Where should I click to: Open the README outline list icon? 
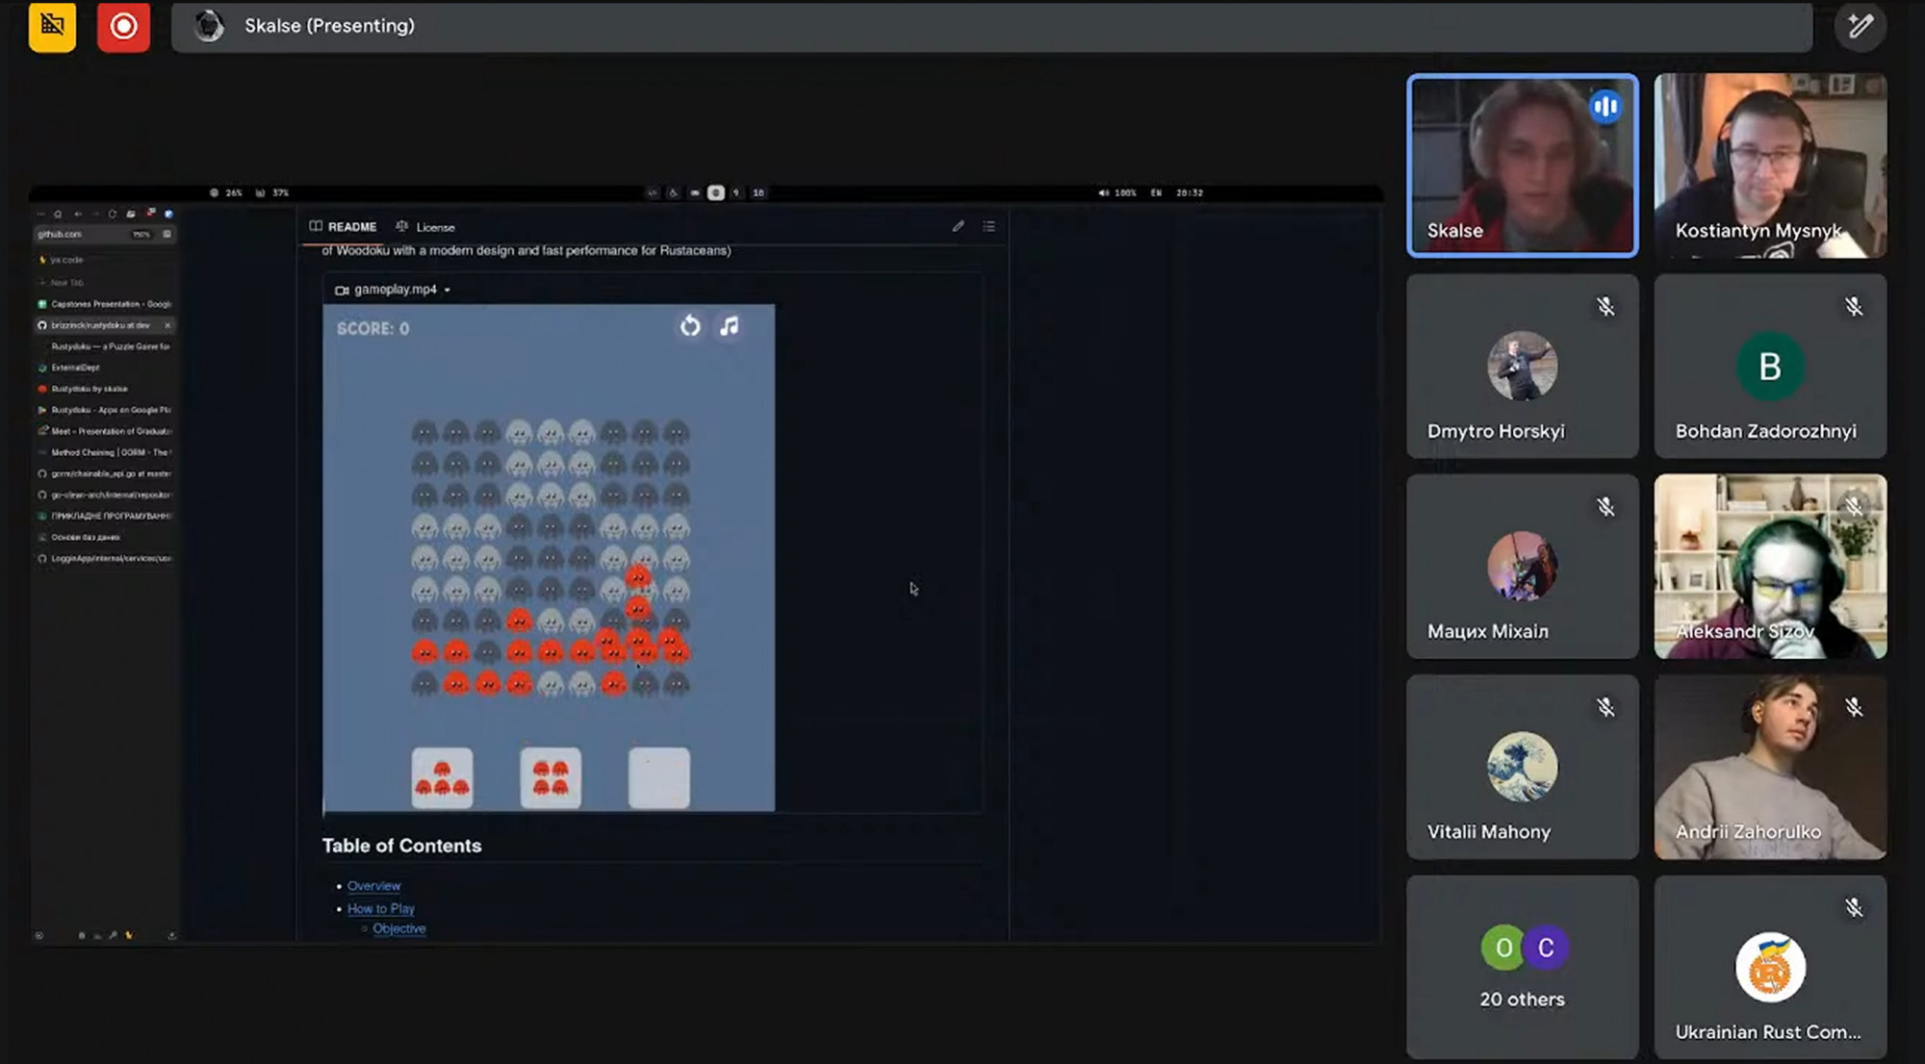988,227
